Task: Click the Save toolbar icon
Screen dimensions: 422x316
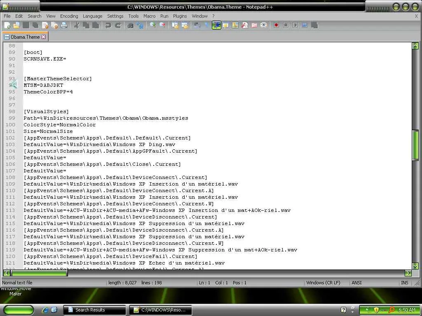Action: (26, 26)
